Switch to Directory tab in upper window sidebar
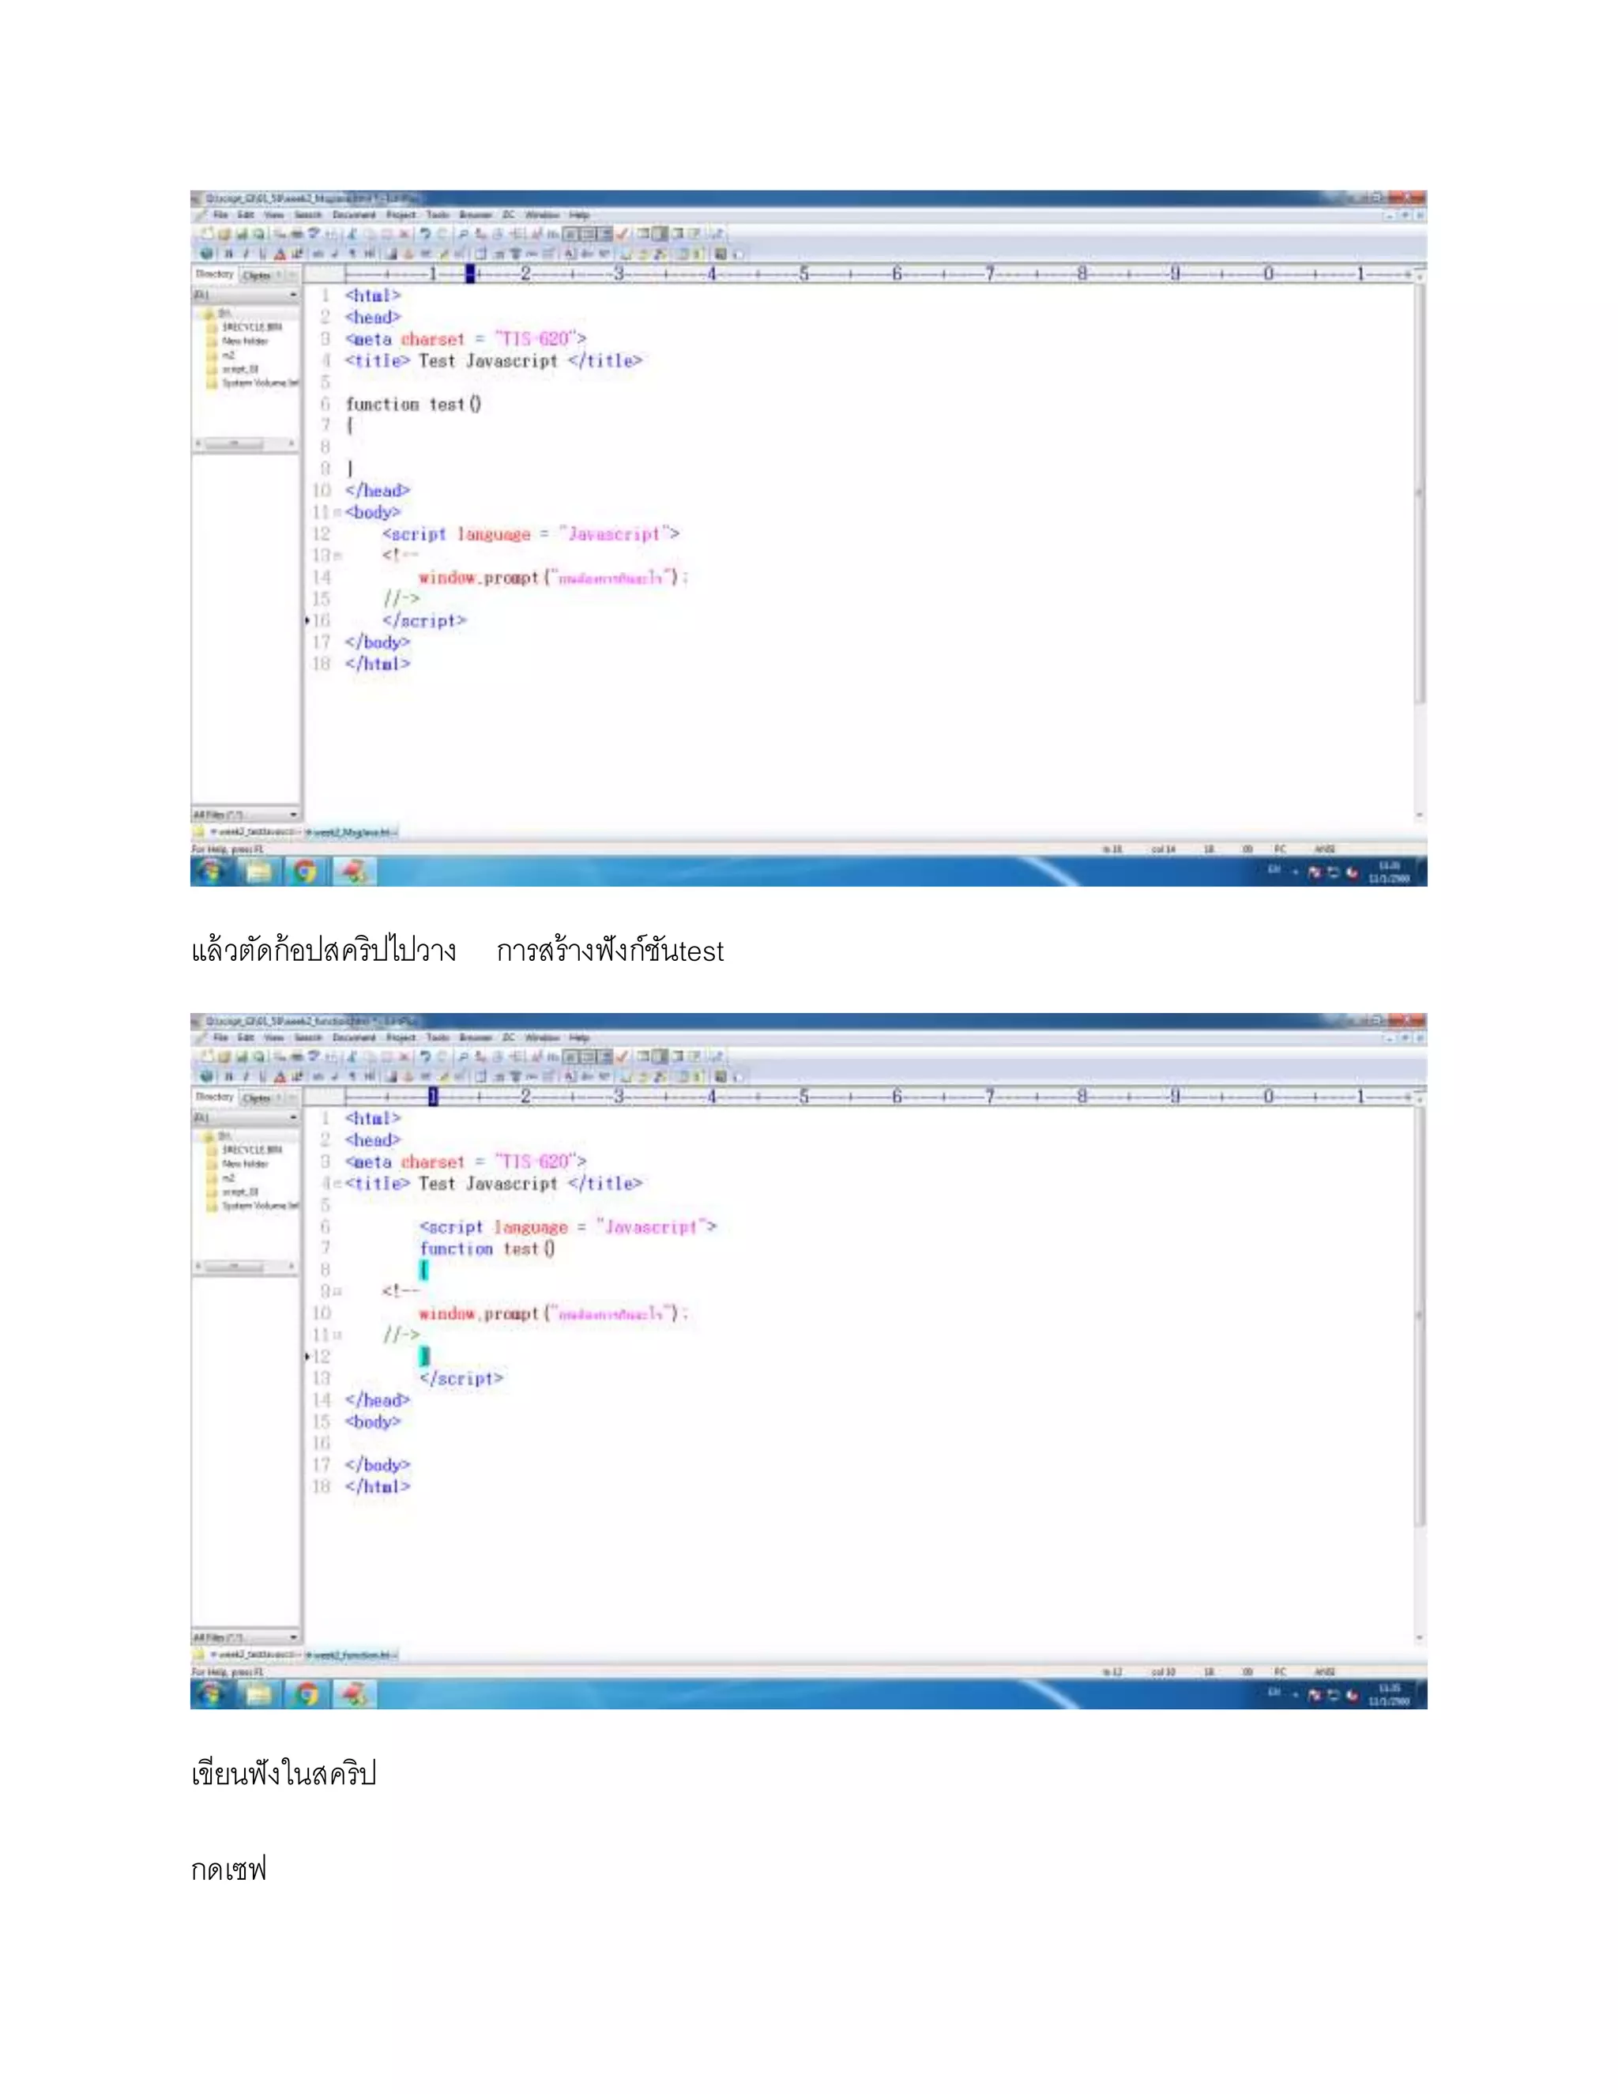 214,274
